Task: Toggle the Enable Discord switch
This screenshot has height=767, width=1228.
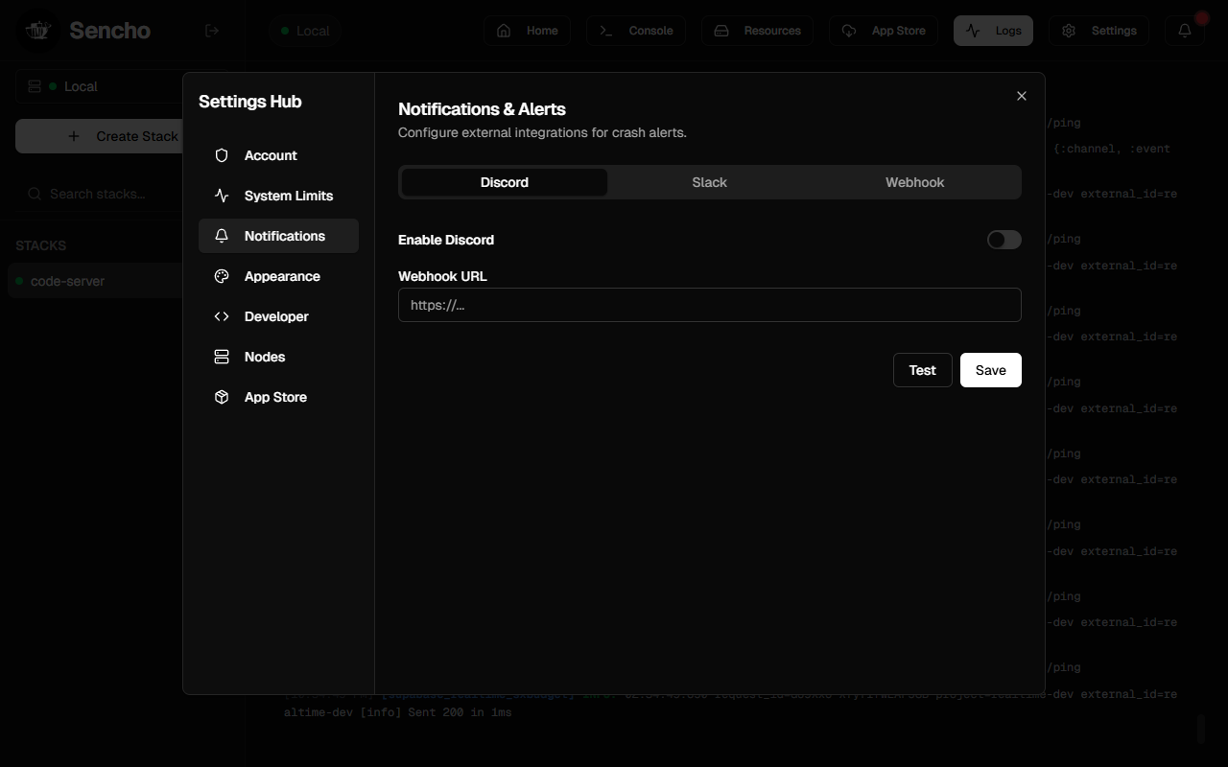Action: (1004, 240)
